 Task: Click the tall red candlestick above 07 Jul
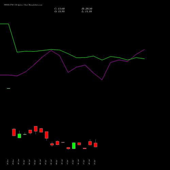pyautogui.click(x=47, y=135)
